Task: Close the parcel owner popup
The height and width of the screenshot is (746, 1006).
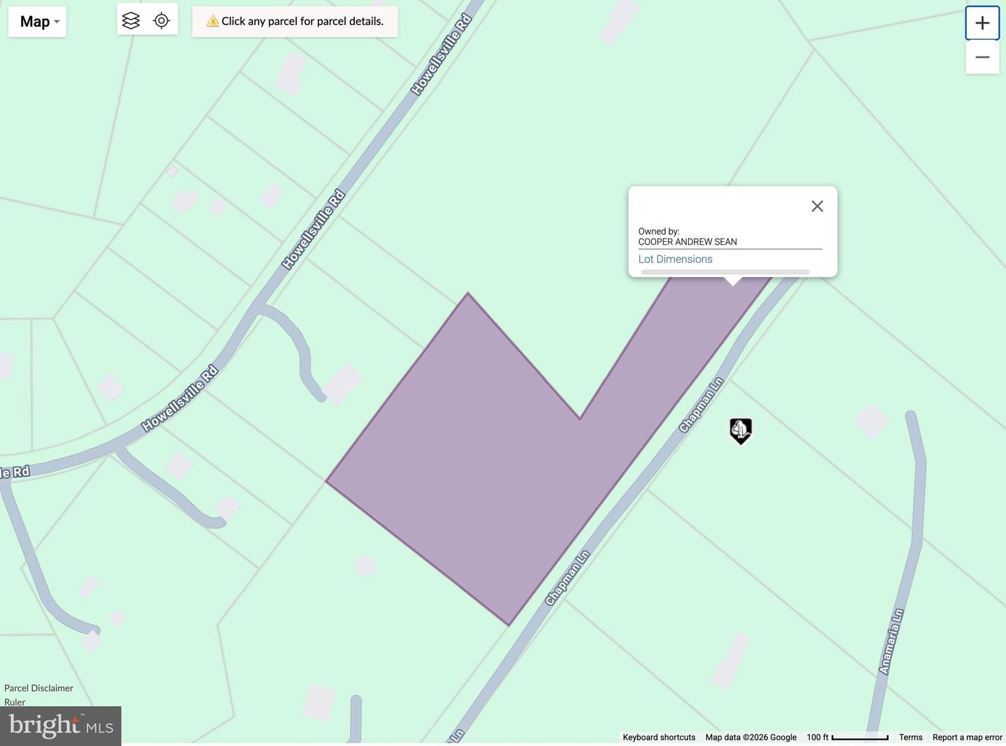Action: click(817, 206)
